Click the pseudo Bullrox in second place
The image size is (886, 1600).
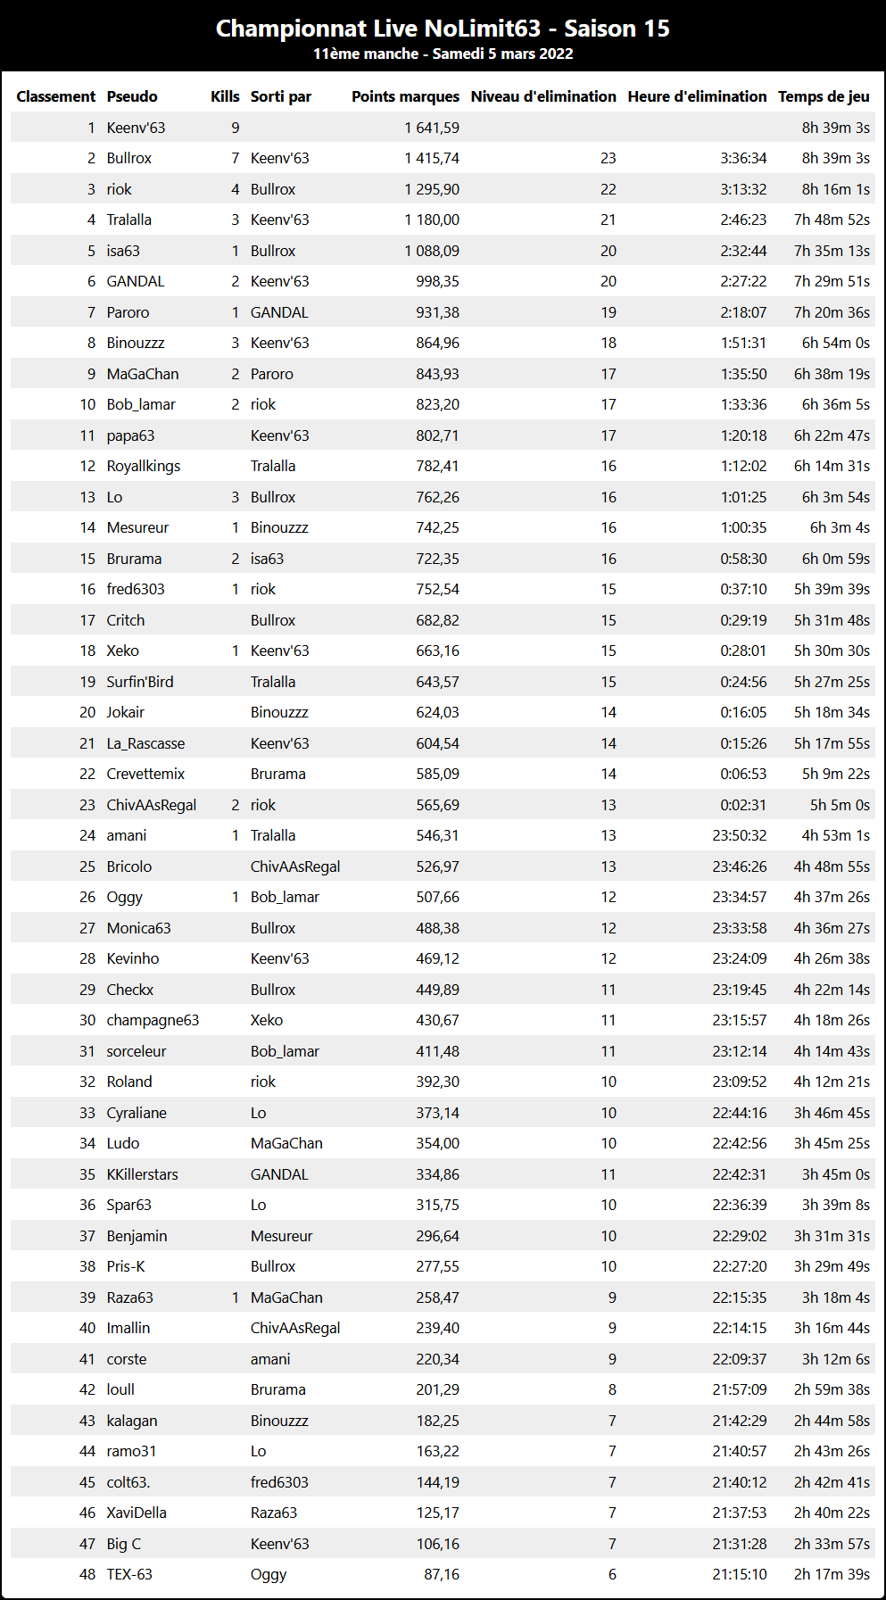click(x=129, y=158)
